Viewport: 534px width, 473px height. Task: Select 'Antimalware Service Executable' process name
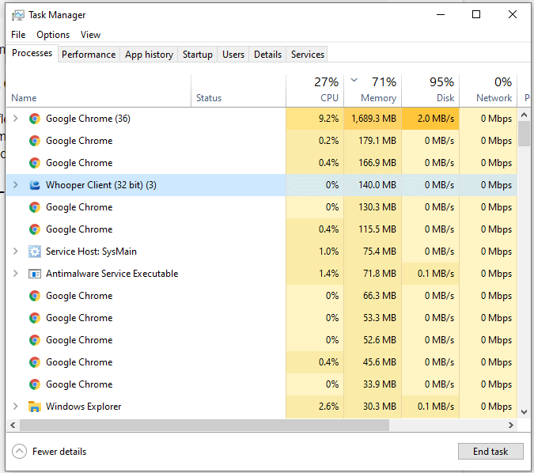point(112,274)
